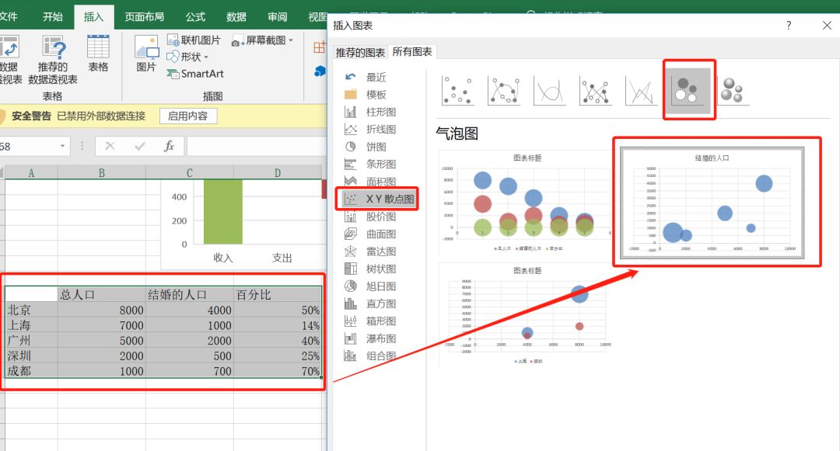This screenshot has width=840, height=451.
Task: Choose scatter with straight lines and markers
Action: click(595, 90)
